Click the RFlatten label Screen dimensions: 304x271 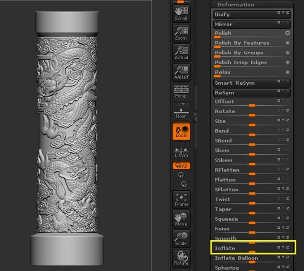click(227, 170)
